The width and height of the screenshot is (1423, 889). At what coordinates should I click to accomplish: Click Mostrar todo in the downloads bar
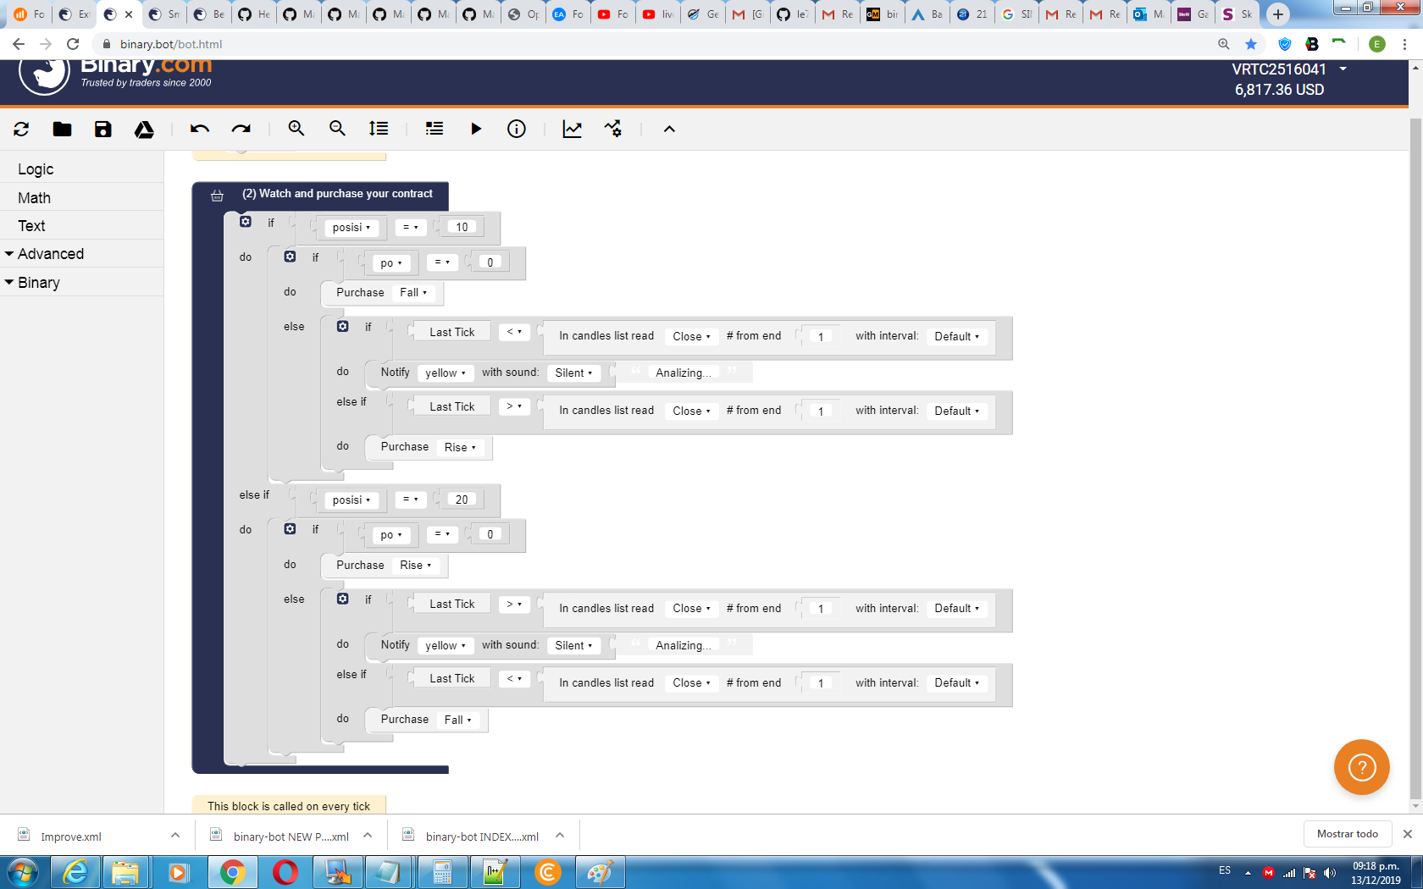pyautogui.click(x=1348, y=834)
